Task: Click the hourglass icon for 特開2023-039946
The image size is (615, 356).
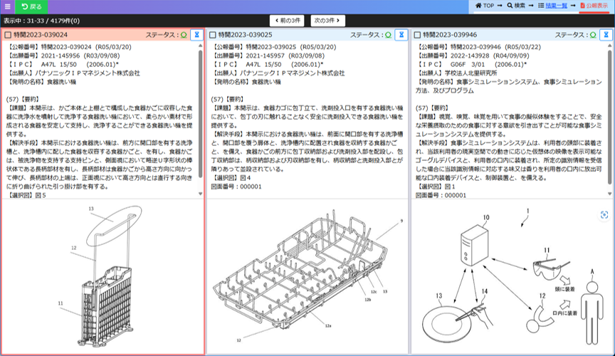Action: tap(606, 35)
